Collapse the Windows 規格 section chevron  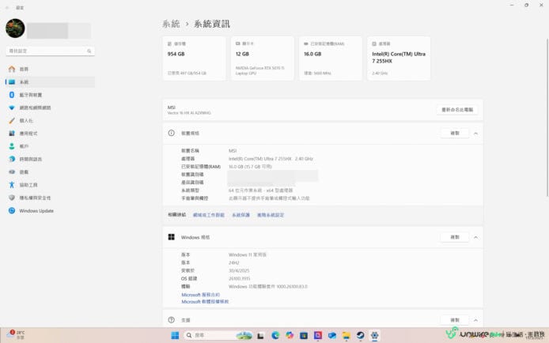[476, 237]
